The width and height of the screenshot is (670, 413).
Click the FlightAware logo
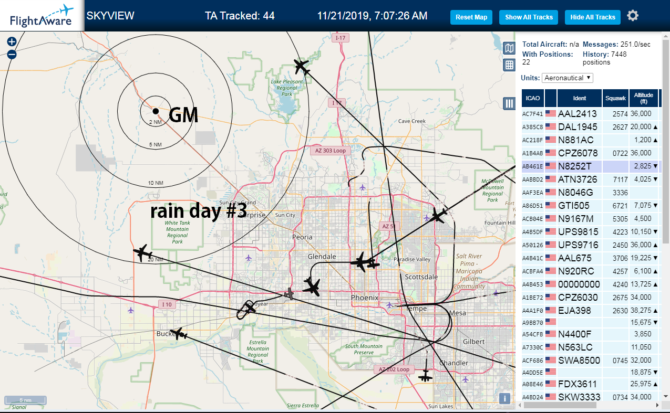(42, 15)
